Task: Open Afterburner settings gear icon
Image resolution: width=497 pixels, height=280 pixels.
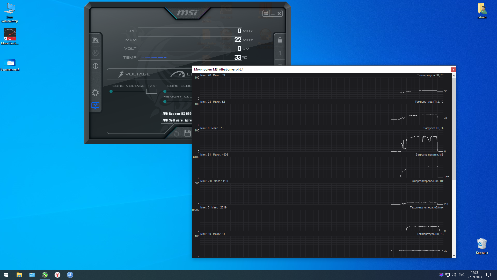Action: pos(95,93)
